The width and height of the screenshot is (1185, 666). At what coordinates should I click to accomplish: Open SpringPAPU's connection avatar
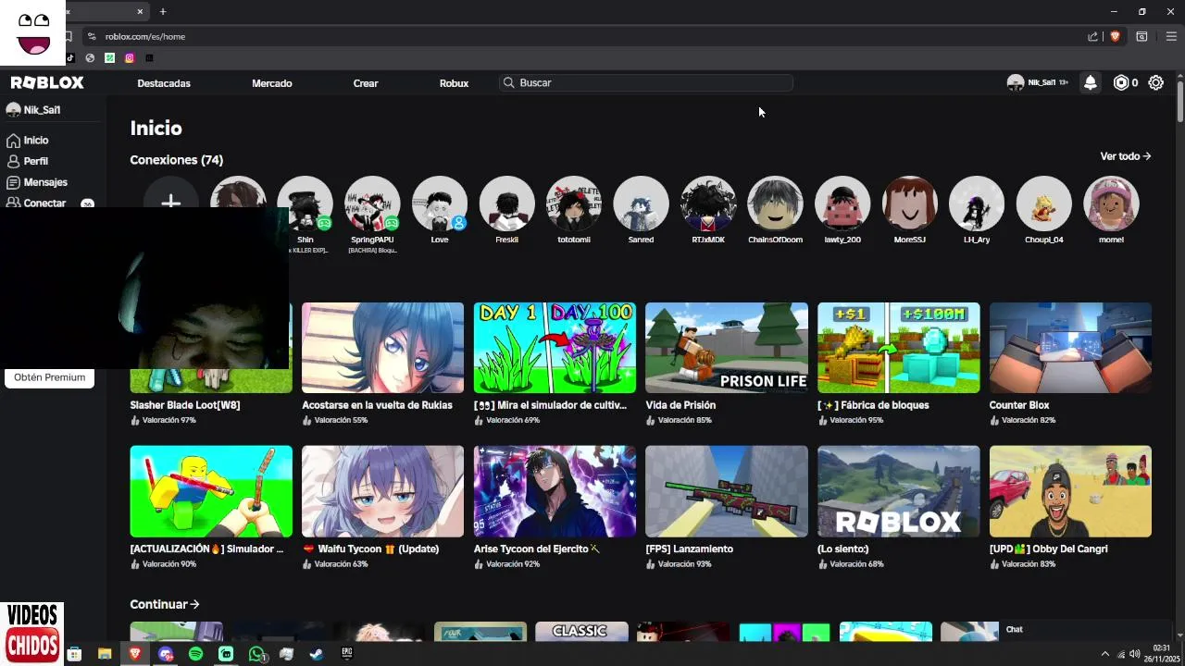(372, 203)
